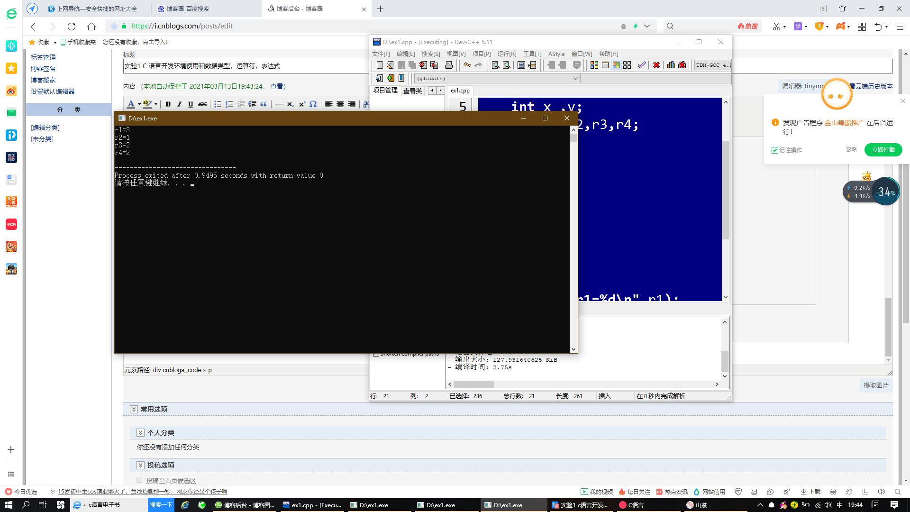Click 提取图片 button

(875, 385)
